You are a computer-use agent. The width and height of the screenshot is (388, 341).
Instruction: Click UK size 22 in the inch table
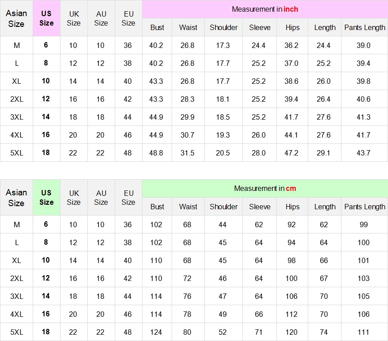point(73,153)
